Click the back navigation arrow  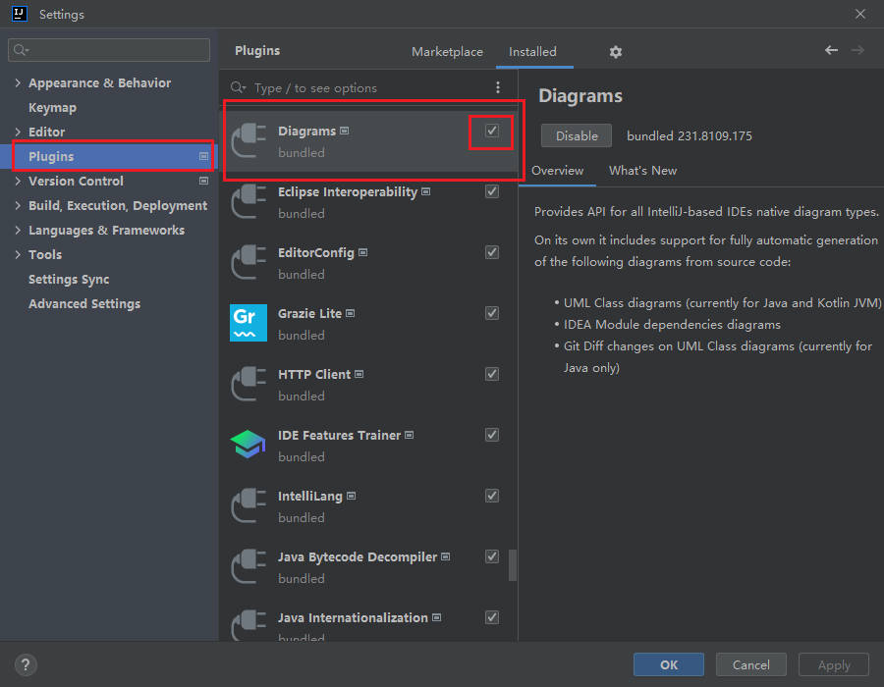click(831, 50)
